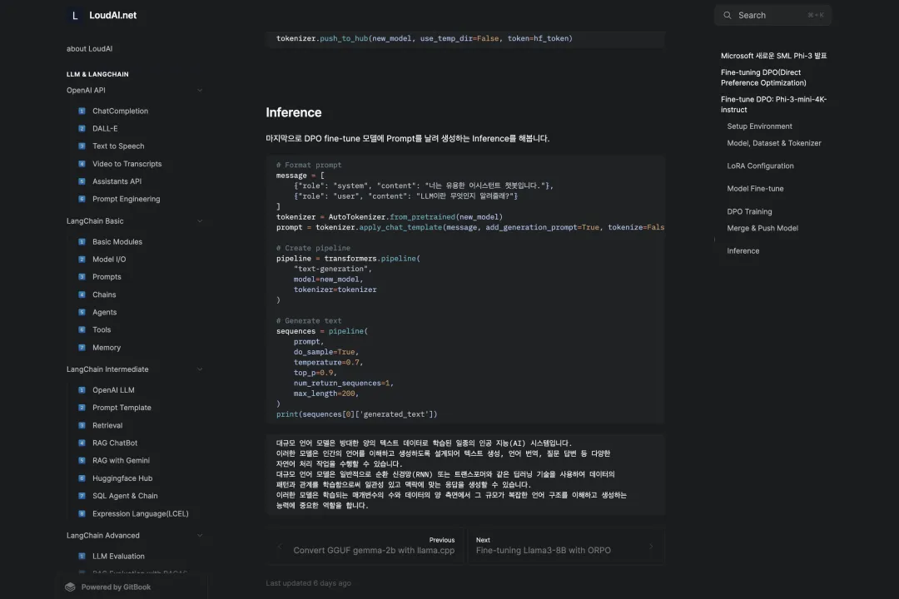The width and height of the screenshot is (899, 599).
Task: Click the GitBook icon in footer
Action: [x=71, y=587]
